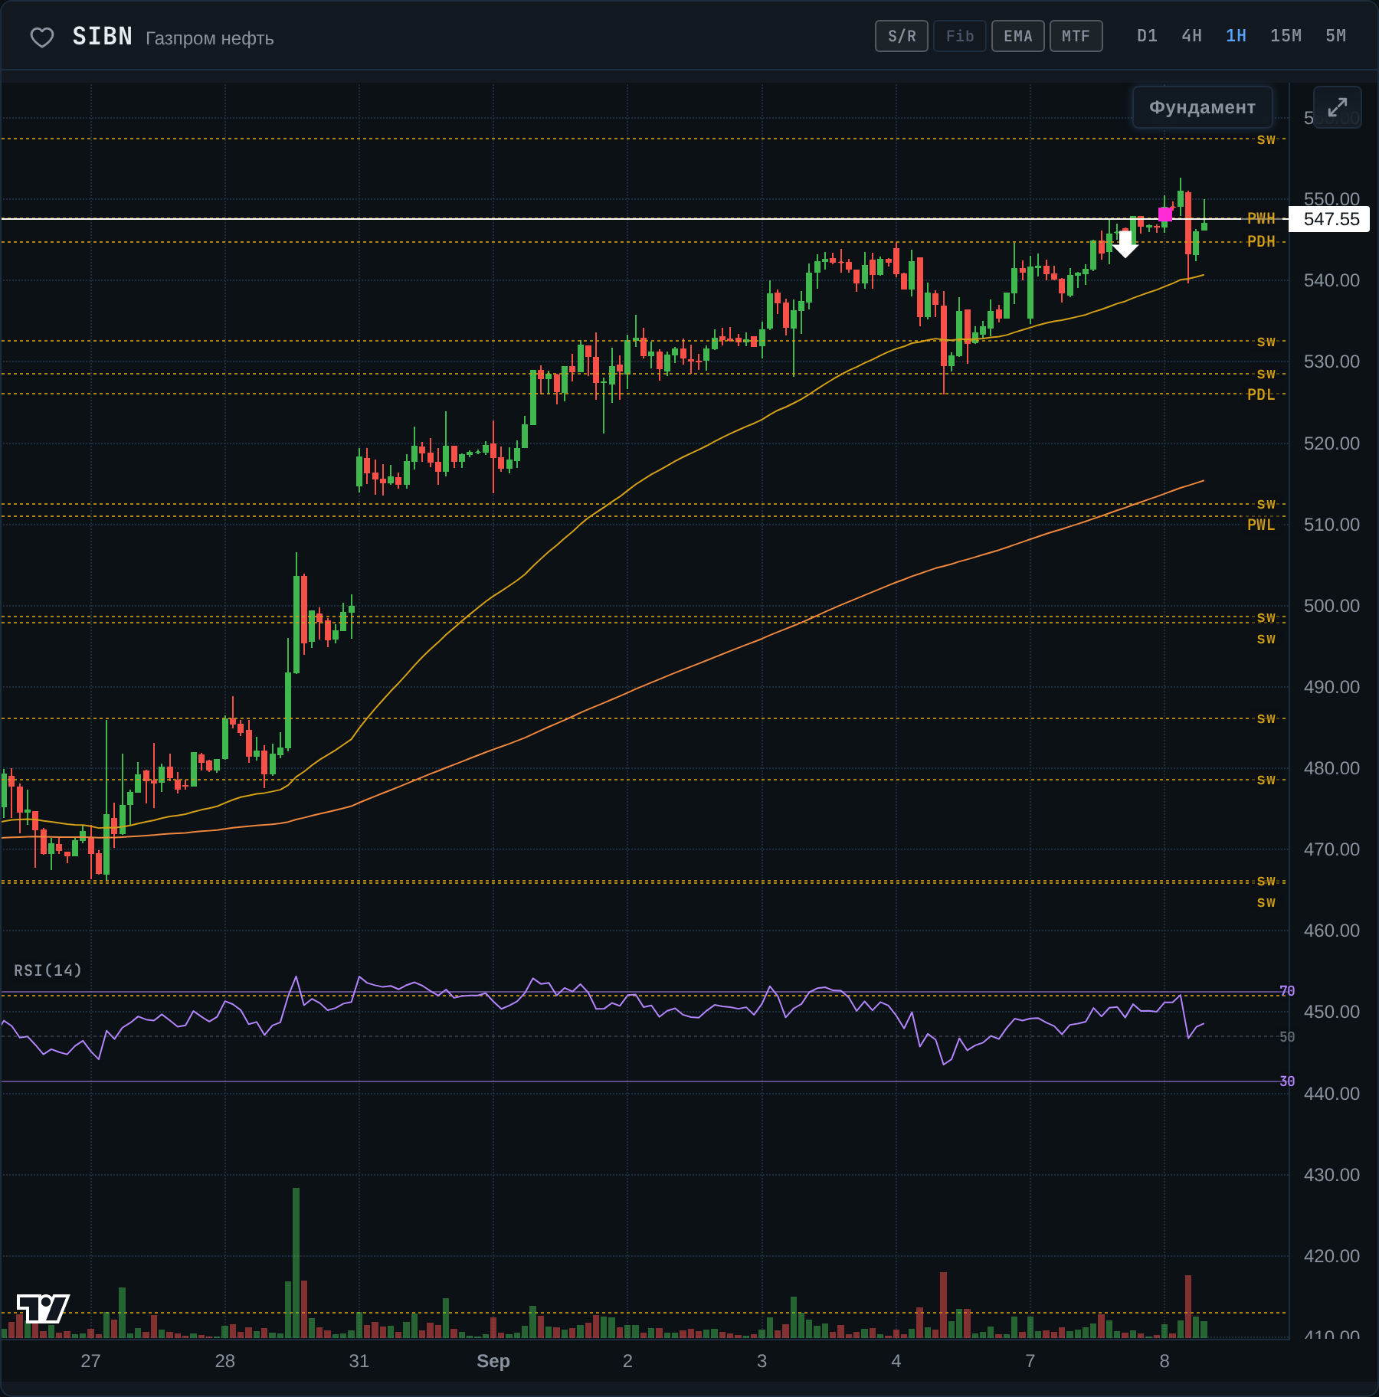This screenshot has width=1379, height=1397.
Task: Toggle the S/R levels overlay
Action: (902, 36)
